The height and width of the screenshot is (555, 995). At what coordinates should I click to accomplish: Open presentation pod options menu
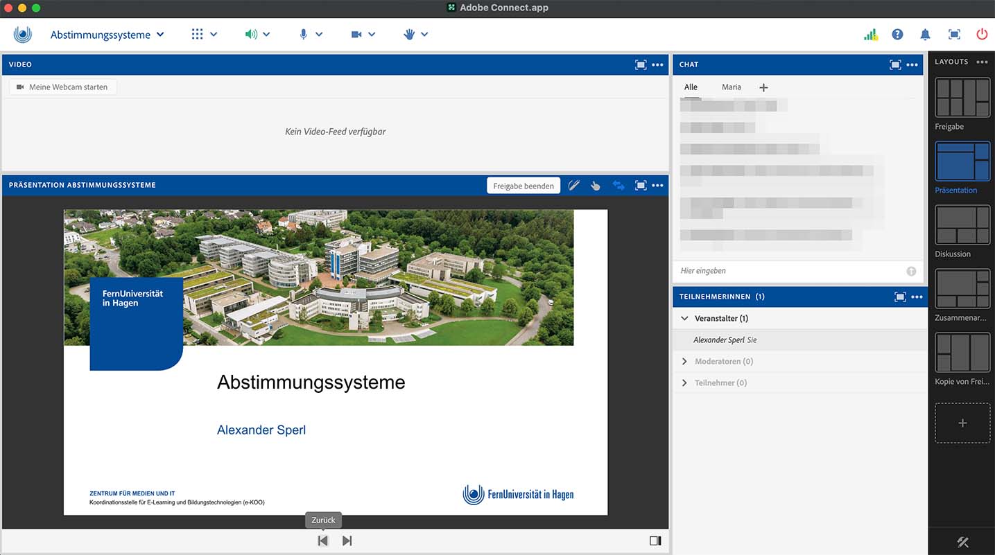pyautogui.click(x=657, y=186)
